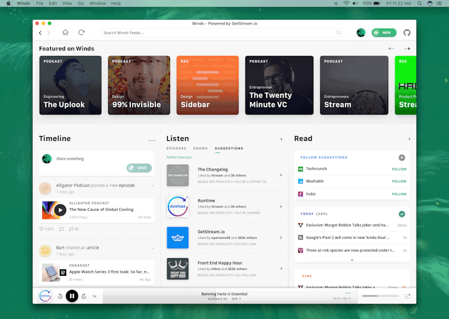The width and height of the screenshot is (449, 319).
Task: Open 99% Invisible featured card
Action: click(x=139, y=85)
